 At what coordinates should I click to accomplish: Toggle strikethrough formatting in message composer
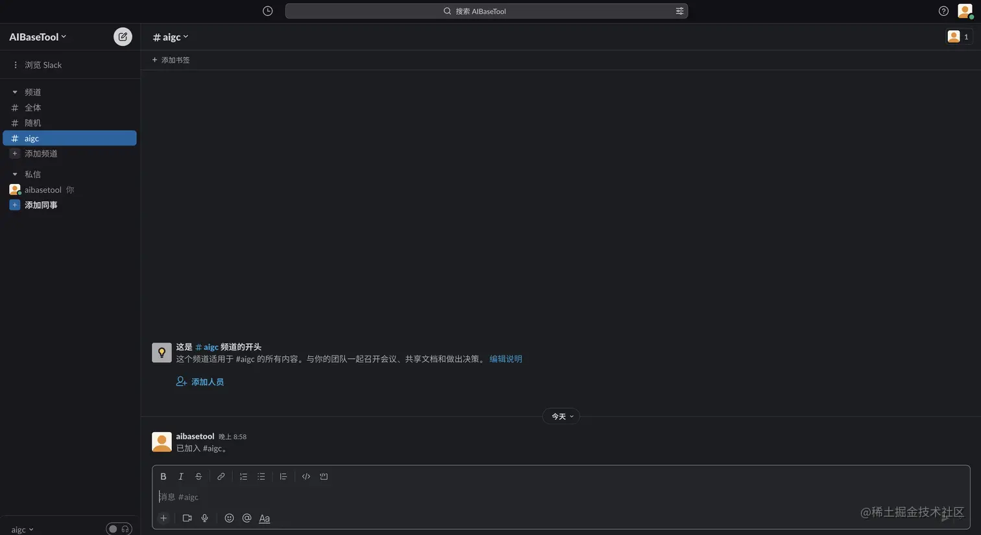pos(199,476)
